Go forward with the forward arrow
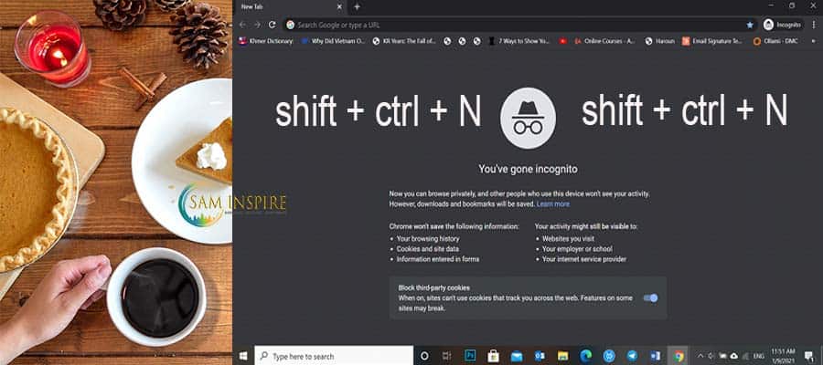The width and height of the screenshot is (823, 365). click(x=257, y=25)
